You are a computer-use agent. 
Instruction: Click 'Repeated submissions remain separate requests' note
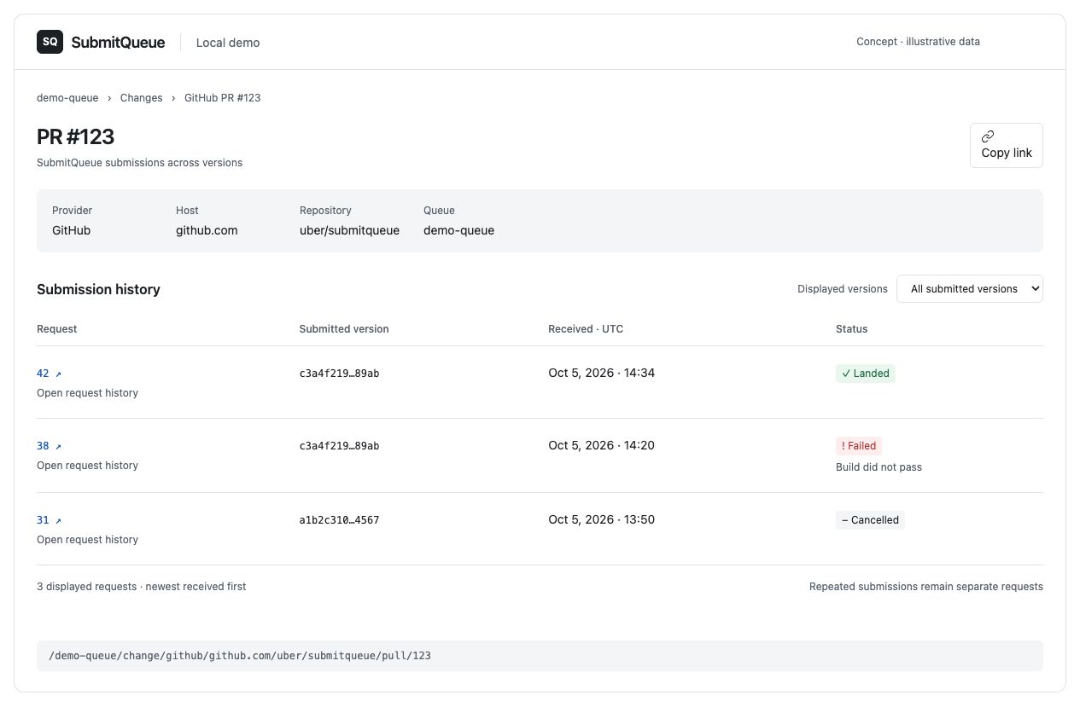coord(925,587)
